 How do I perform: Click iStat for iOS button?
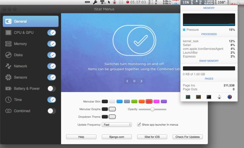point(152,137)
